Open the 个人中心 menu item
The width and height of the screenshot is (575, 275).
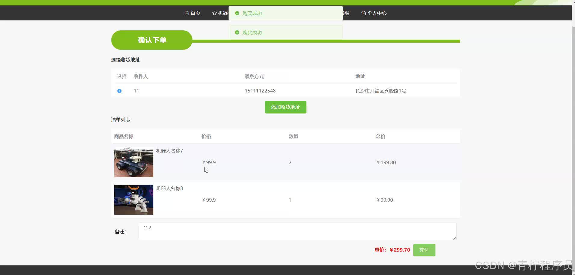point(374,13)
